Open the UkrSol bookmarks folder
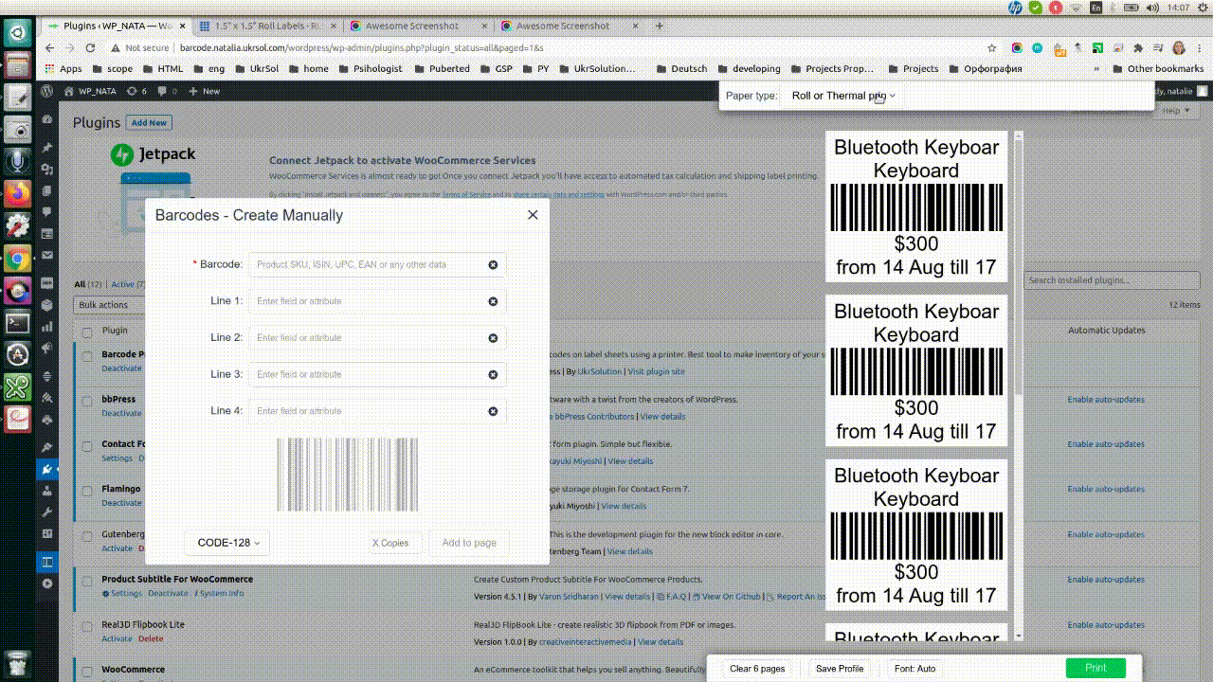The height and width of the screenshot is (682, 1213). coord(256,69)
